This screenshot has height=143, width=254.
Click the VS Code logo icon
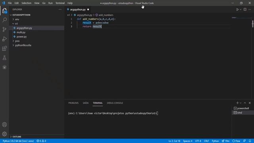pyautogui.click(x=4, y=3)
